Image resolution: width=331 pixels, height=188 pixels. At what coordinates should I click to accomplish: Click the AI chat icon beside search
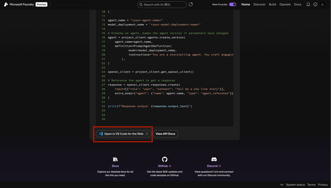[x=191, y=4]
